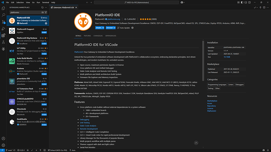Screen dimensions: 271x152
Task: Switch to the Changelog tab
Action: [98, 36]
